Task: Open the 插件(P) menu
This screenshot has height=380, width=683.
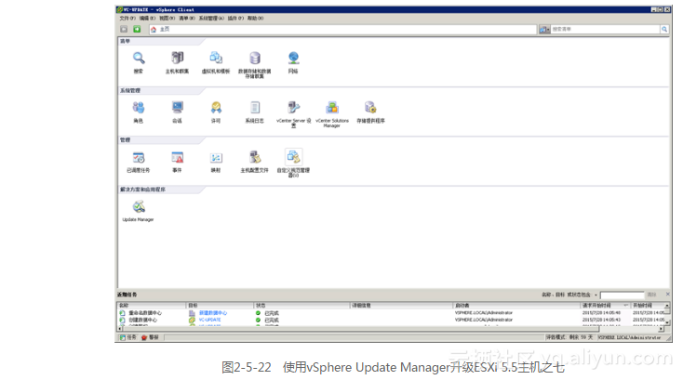Action: tap(235, 19)
